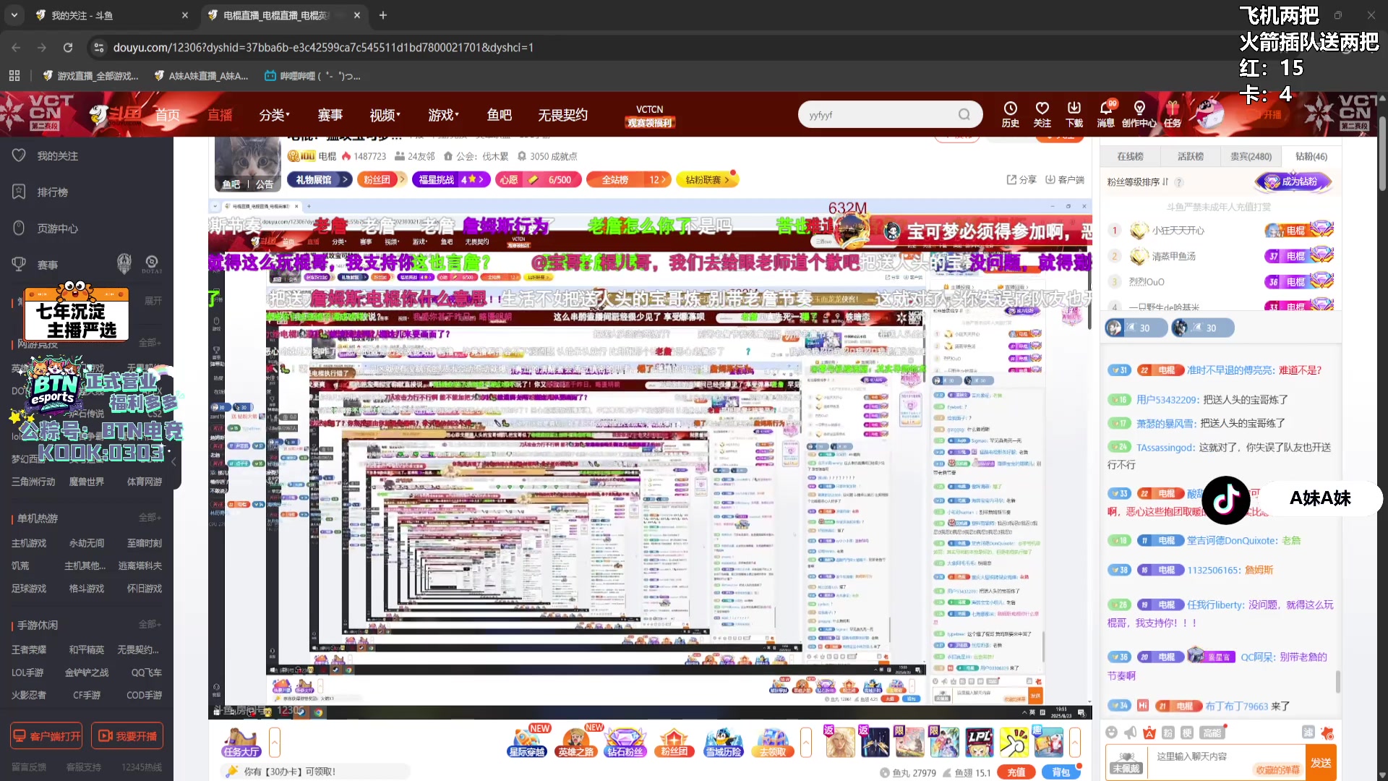
Task: Click 去领取 treasure chest icon
Action: coord(772,743)
